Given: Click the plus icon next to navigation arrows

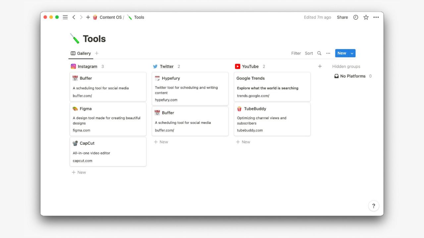Looking at the screenshot, I should [x=88, y=17].
